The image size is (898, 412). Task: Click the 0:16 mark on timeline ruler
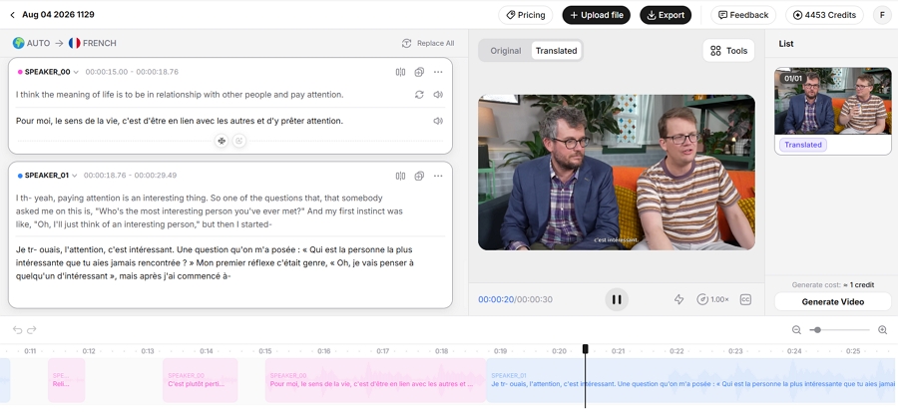click(x=324, y=351)
